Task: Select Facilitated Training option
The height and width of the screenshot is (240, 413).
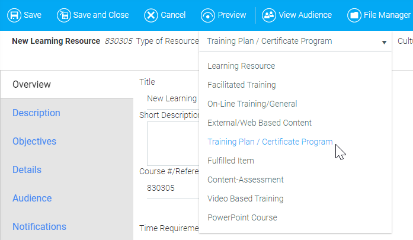Action: (241, 85)
